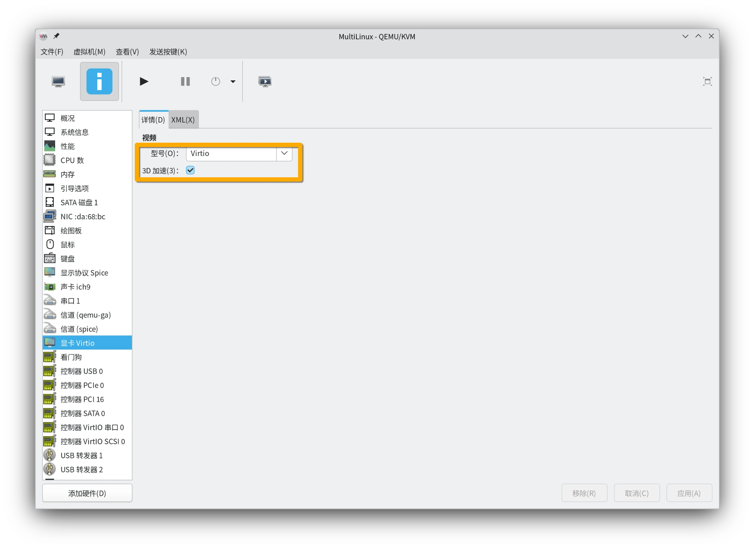Select 引导选项 boot options item
The width and height of the screenshot is (755, 551).
pos(87,188)
